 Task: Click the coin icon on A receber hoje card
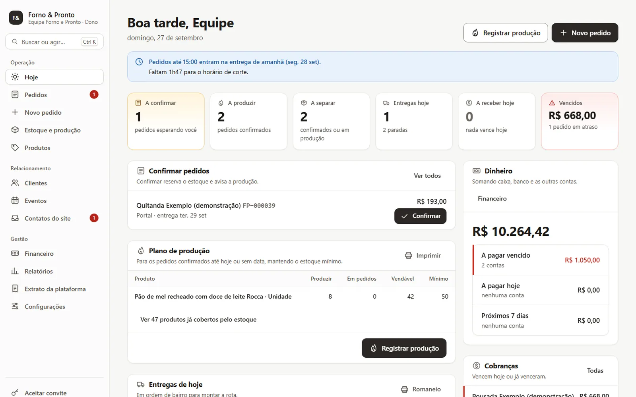click(x=469, y=103)
